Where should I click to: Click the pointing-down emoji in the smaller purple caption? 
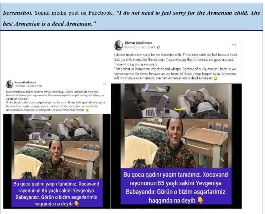coord(76,204)
